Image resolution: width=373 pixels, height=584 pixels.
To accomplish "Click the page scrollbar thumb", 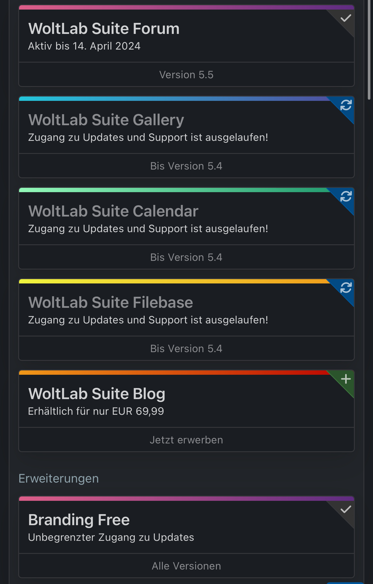I will point(369,49).
